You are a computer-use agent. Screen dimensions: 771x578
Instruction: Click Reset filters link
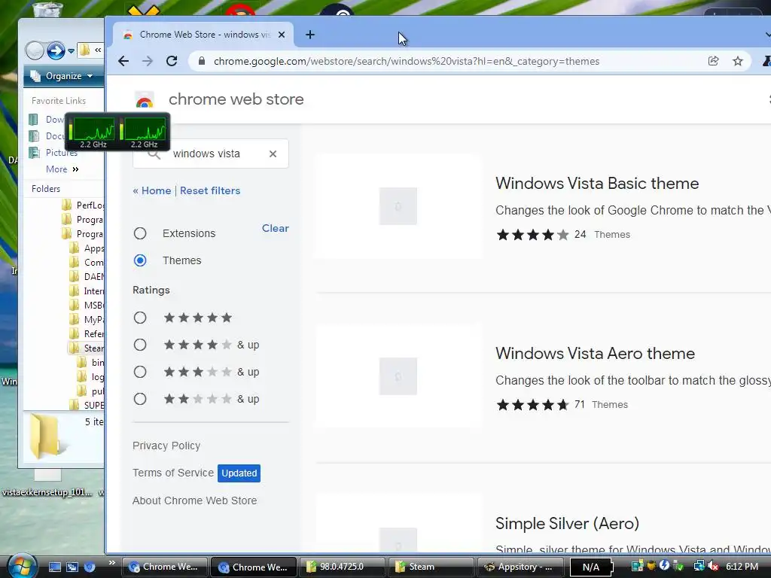(x=210, y=190)
